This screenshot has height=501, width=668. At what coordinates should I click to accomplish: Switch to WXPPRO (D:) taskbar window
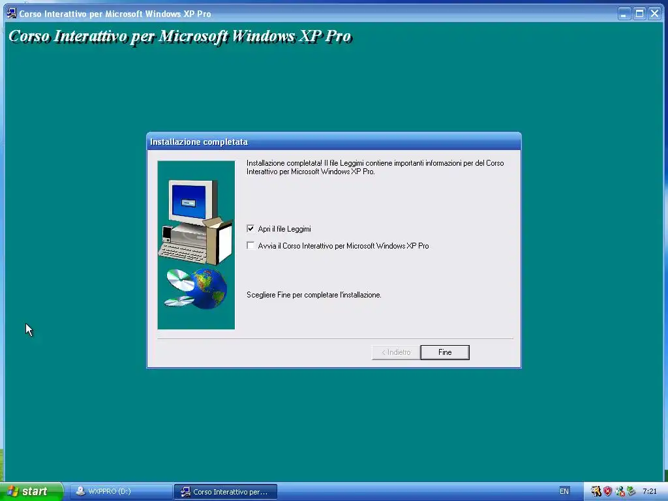click(121, 491)
